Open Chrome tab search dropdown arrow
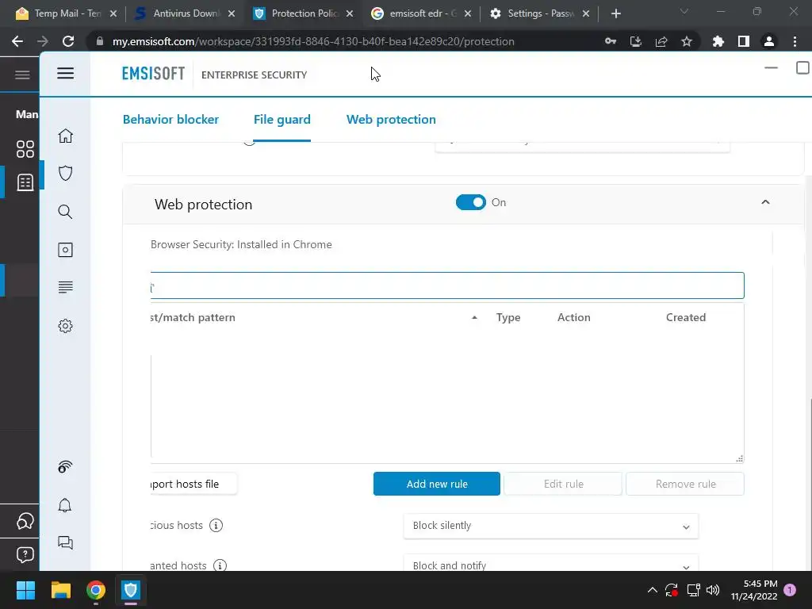This screenshot has height=609, width=812. tap(684, 11)
